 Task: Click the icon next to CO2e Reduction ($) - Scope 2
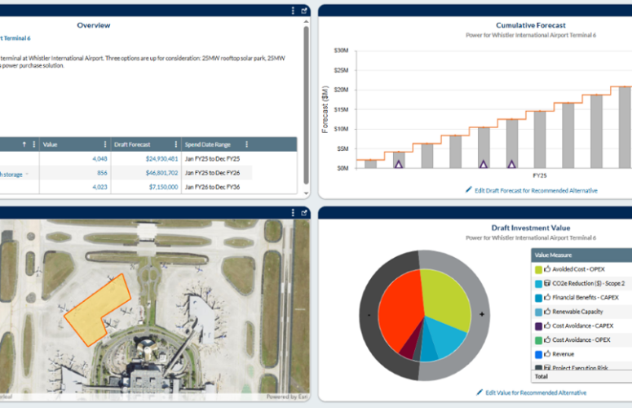547,283
